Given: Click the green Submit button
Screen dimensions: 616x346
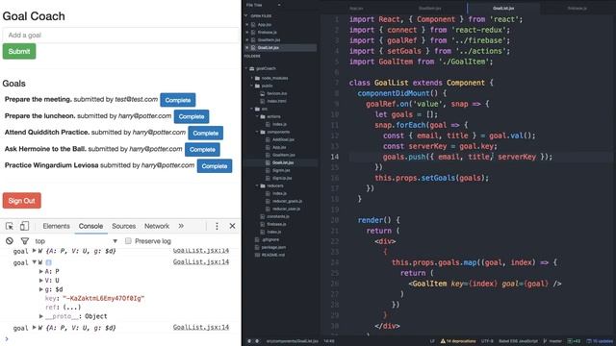Looking at the screenshot, I should [19, 51].
